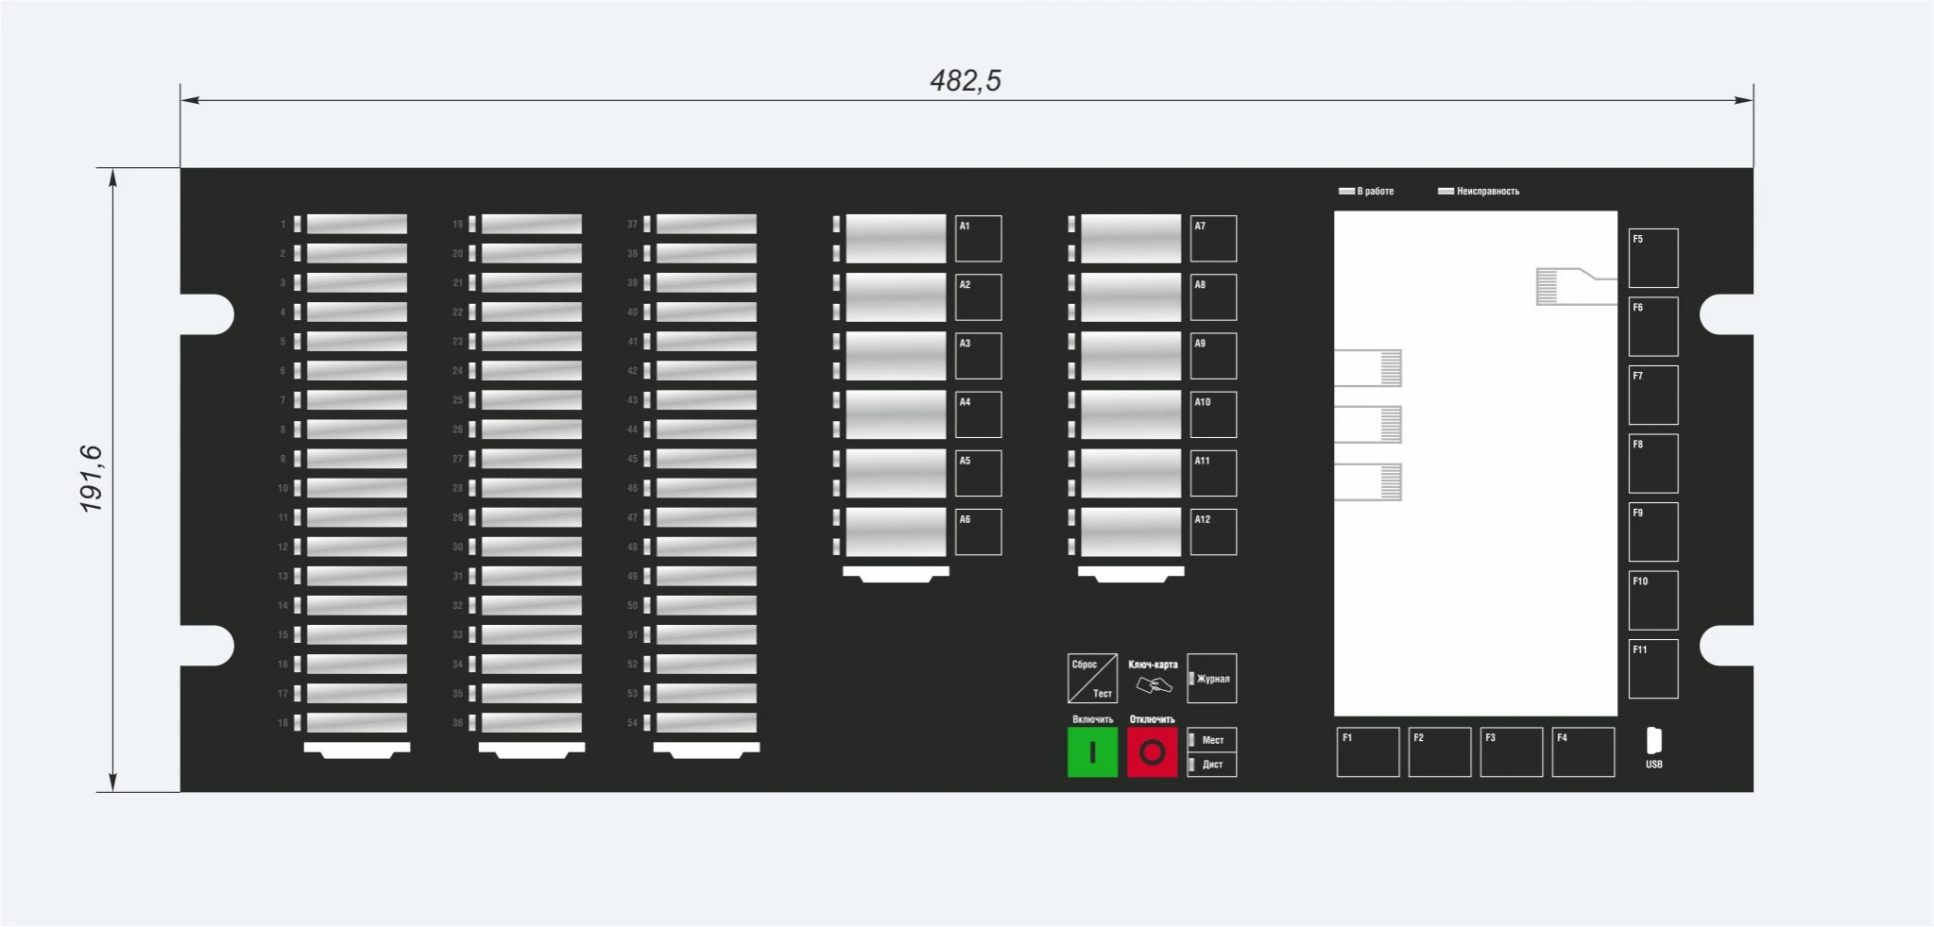Click the Неисправность fault indicator
This screenshot has width=1934, height=927.
click(x=1479, y=192)
